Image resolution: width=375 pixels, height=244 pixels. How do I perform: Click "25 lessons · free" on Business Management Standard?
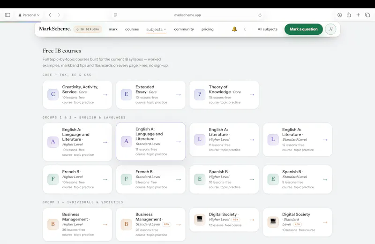[x=147, y=230]
